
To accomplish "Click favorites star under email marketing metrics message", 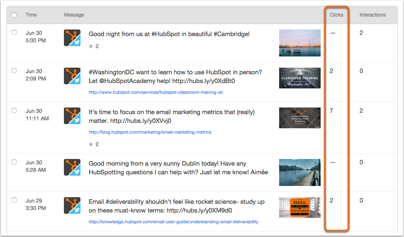I will (91, 144).
